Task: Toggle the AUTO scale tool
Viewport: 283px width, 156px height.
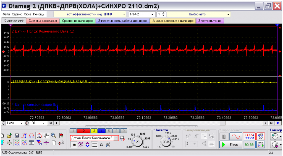Action: 39,136
